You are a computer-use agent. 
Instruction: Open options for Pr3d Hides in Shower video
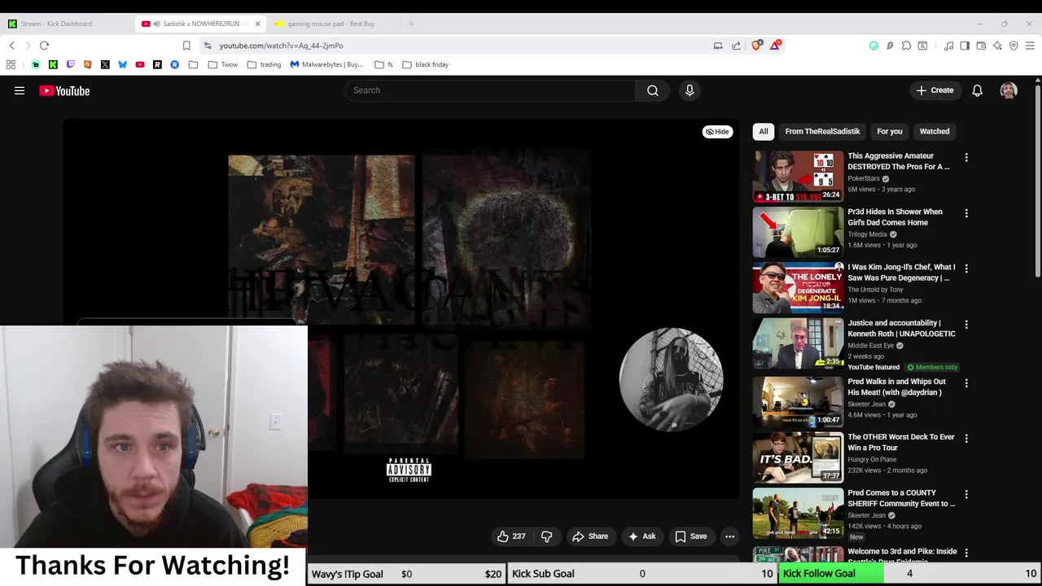(966, 213)
